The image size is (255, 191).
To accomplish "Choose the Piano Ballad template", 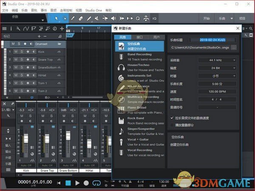I will point(139,110).
